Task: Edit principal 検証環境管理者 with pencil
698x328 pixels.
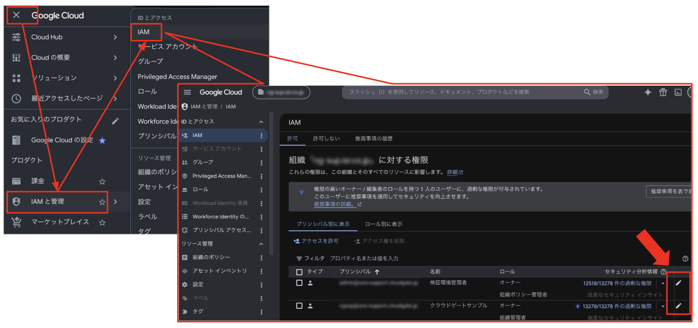Action: [x=678, y=283]
